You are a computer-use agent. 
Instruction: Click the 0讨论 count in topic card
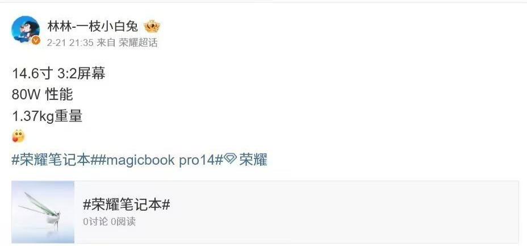coord(95,221)
